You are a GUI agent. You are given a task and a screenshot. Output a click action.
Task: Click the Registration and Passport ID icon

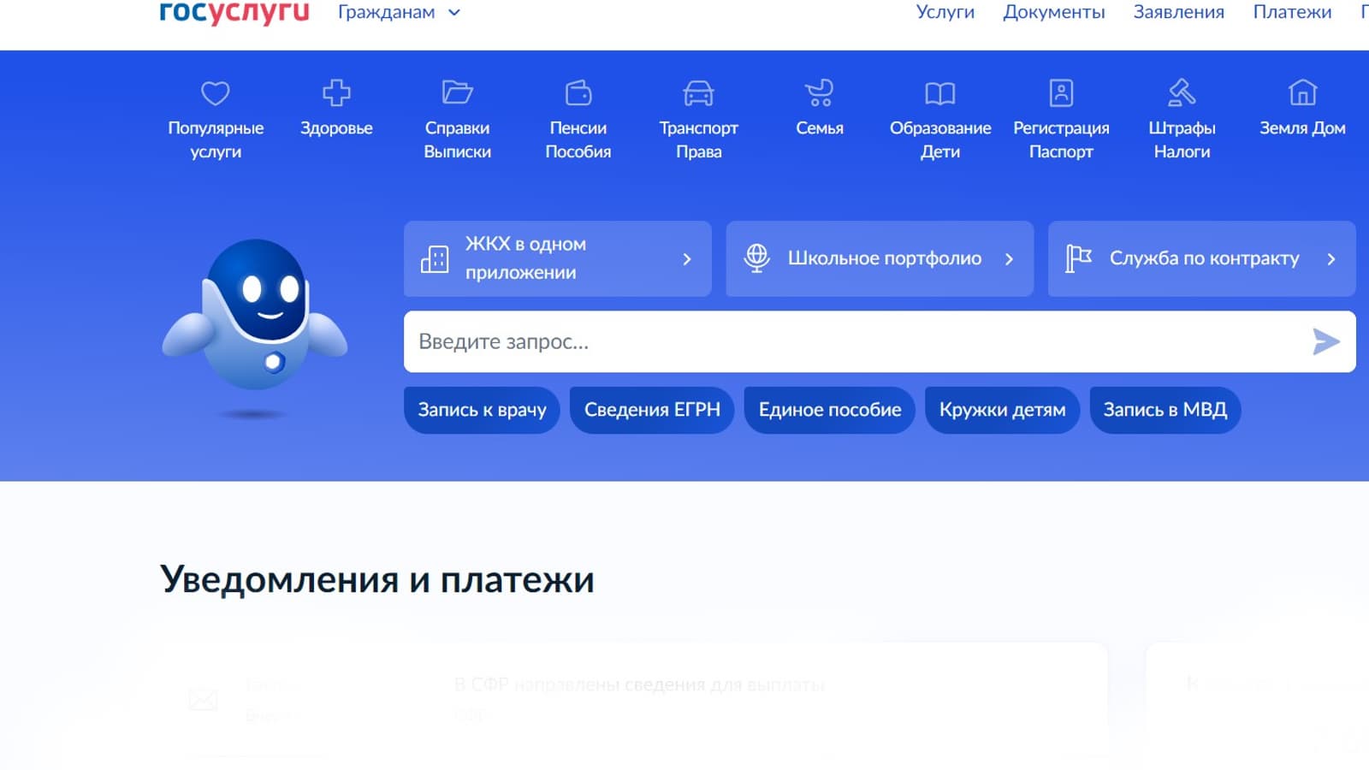pyautogui.click(x=1061, y=92)
